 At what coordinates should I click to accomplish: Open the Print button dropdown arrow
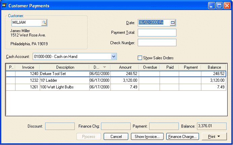click(x=219, y=136)
